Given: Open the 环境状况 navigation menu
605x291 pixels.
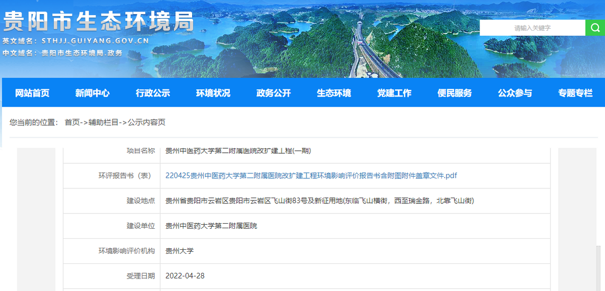Looking at the screenshot, I should (212, 92).
